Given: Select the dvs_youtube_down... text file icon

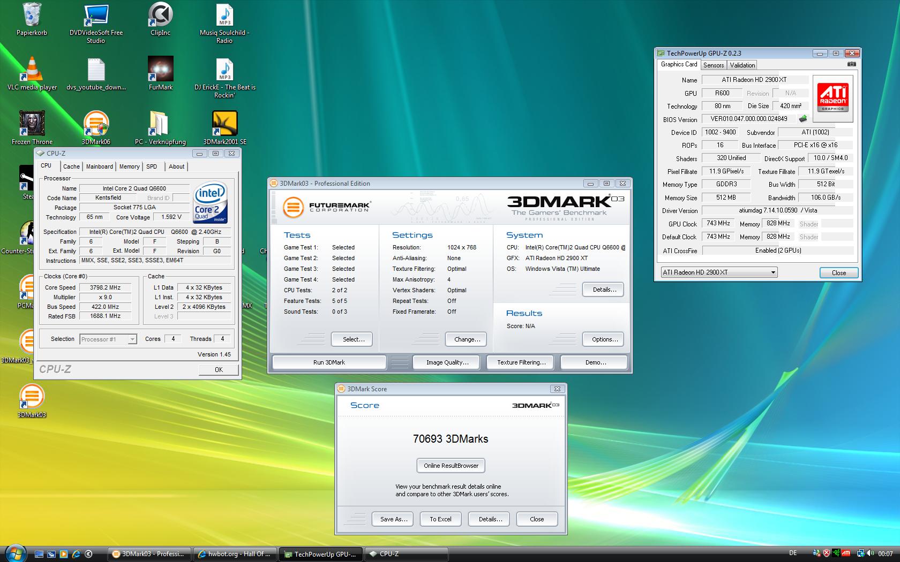Looking at the screenshot, I should 96,74.
